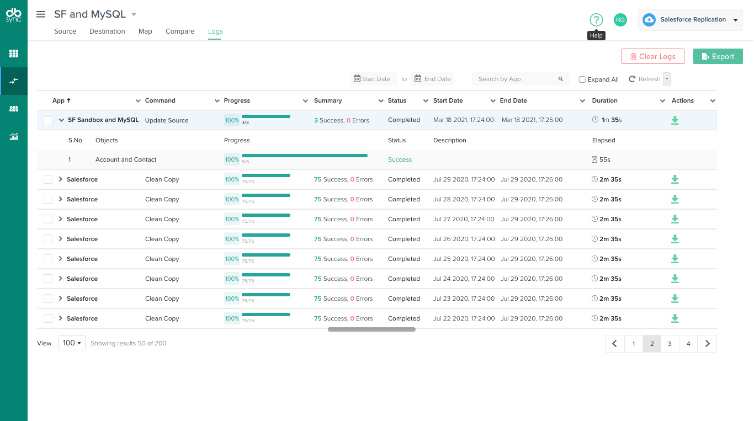Viewport: 754px width, 421px height.
Task: Download log for Jul 23 2020 Salesforce row
Action: click(x=675, y=299)
